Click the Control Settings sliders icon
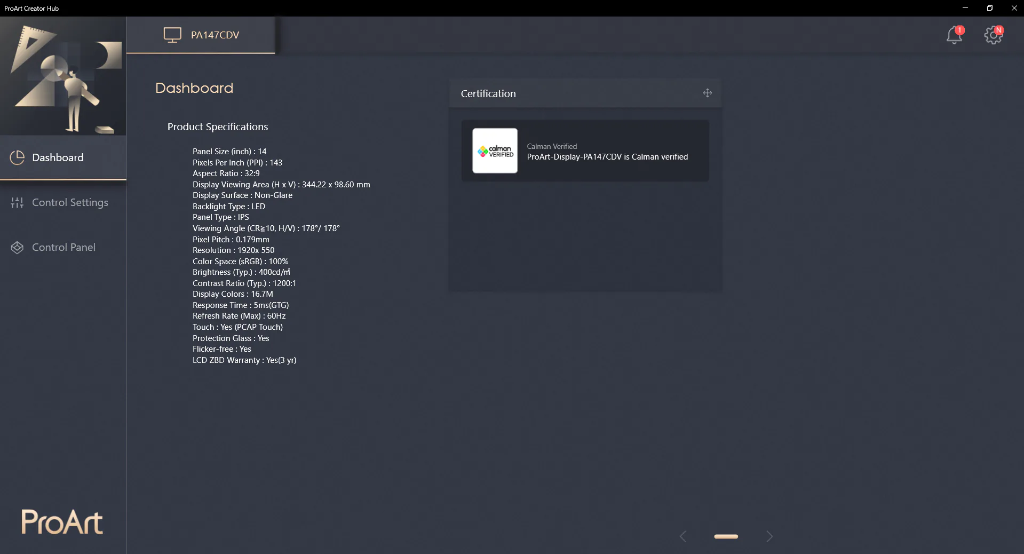 click(x=17, y=202)
